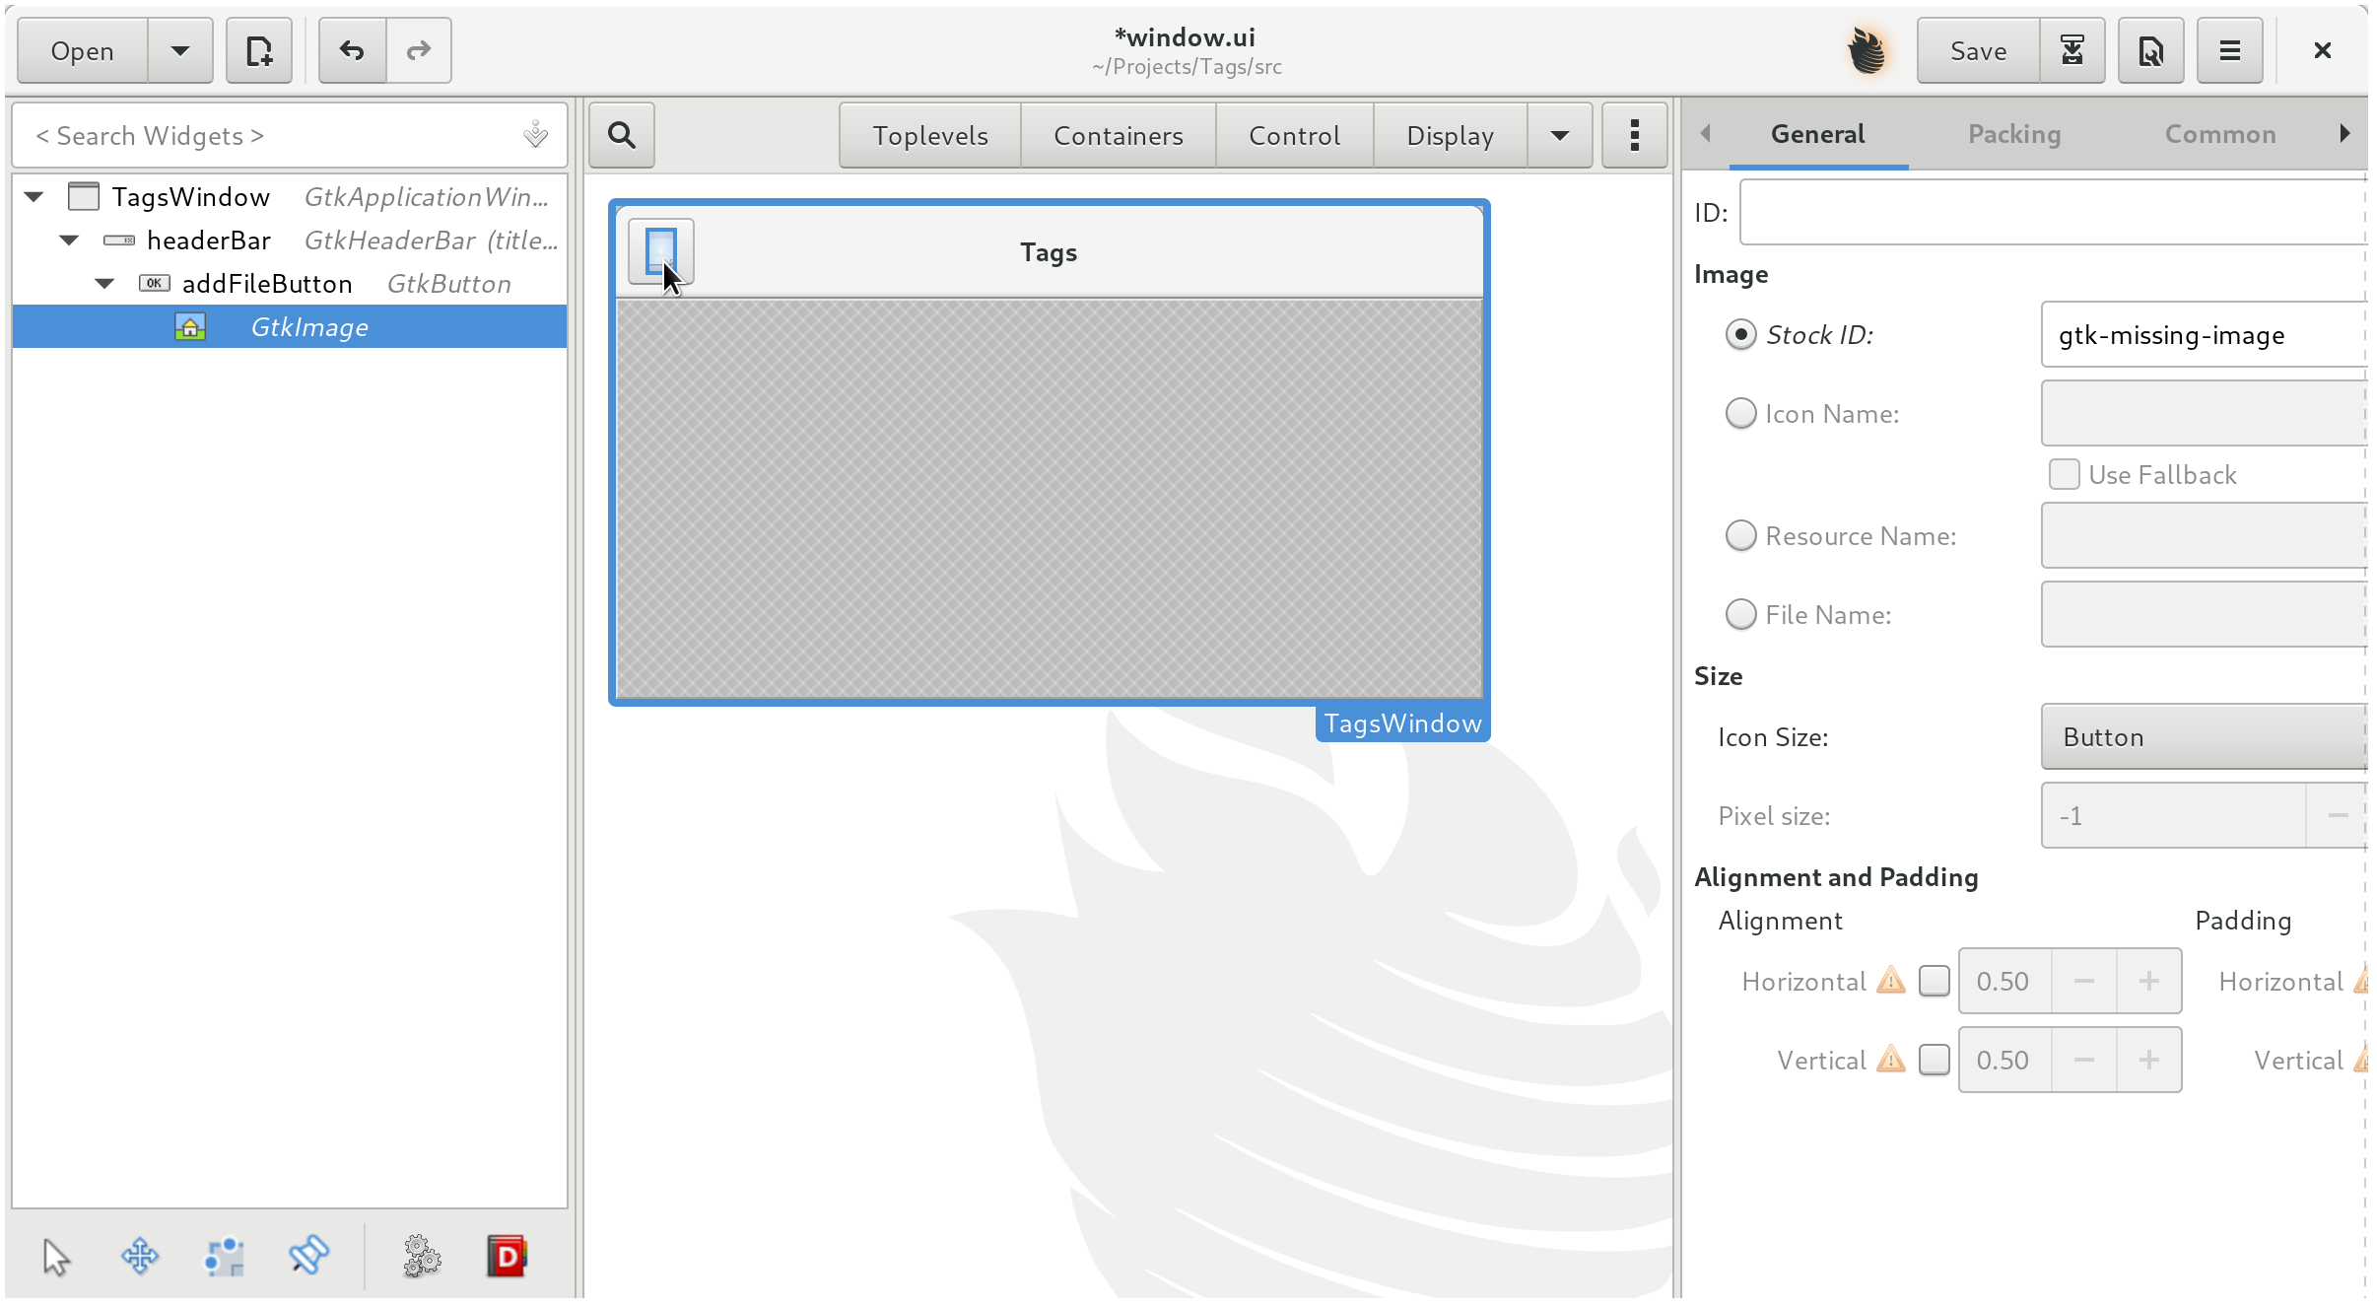Open the Containers widget group
This screenshot has height=1307, width=2377.
(1119, 135)
